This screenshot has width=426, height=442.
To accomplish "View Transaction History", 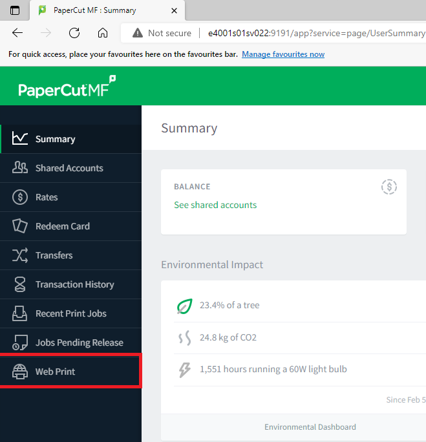I will pyautogui.click(x=70, y=284).
